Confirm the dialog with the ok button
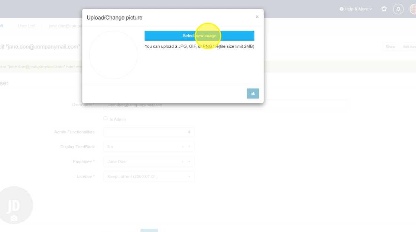The width and height of the screenshot is (416, 232). (x=253, y=93)
